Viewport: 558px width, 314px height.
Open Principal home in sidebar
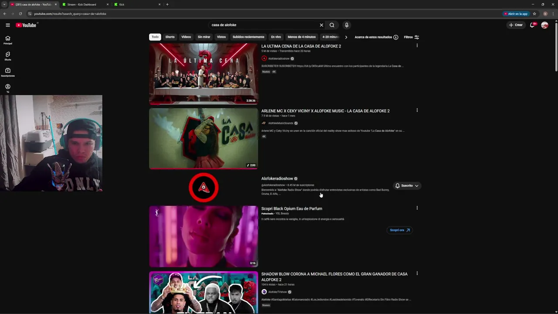pyautogui.click(x=8, y=40)
